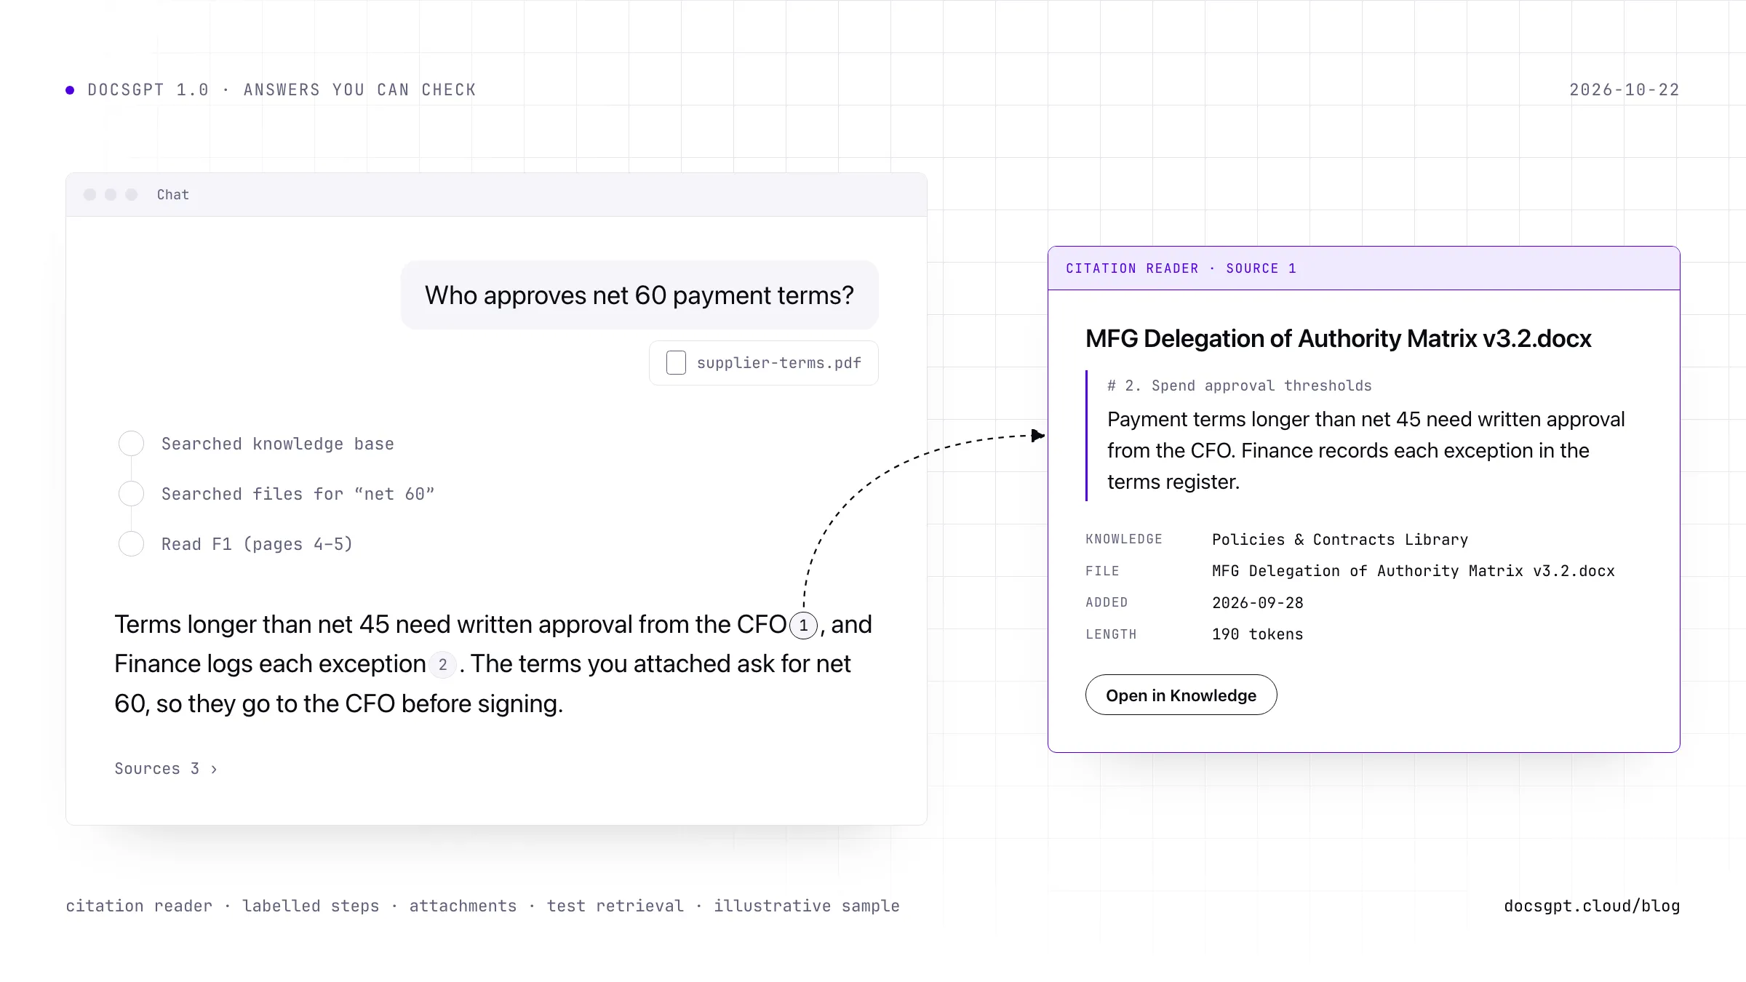This screenshot has height=982, width=1746.
Task: Click the LENGTH field label
Action: tap(1110, 634)
